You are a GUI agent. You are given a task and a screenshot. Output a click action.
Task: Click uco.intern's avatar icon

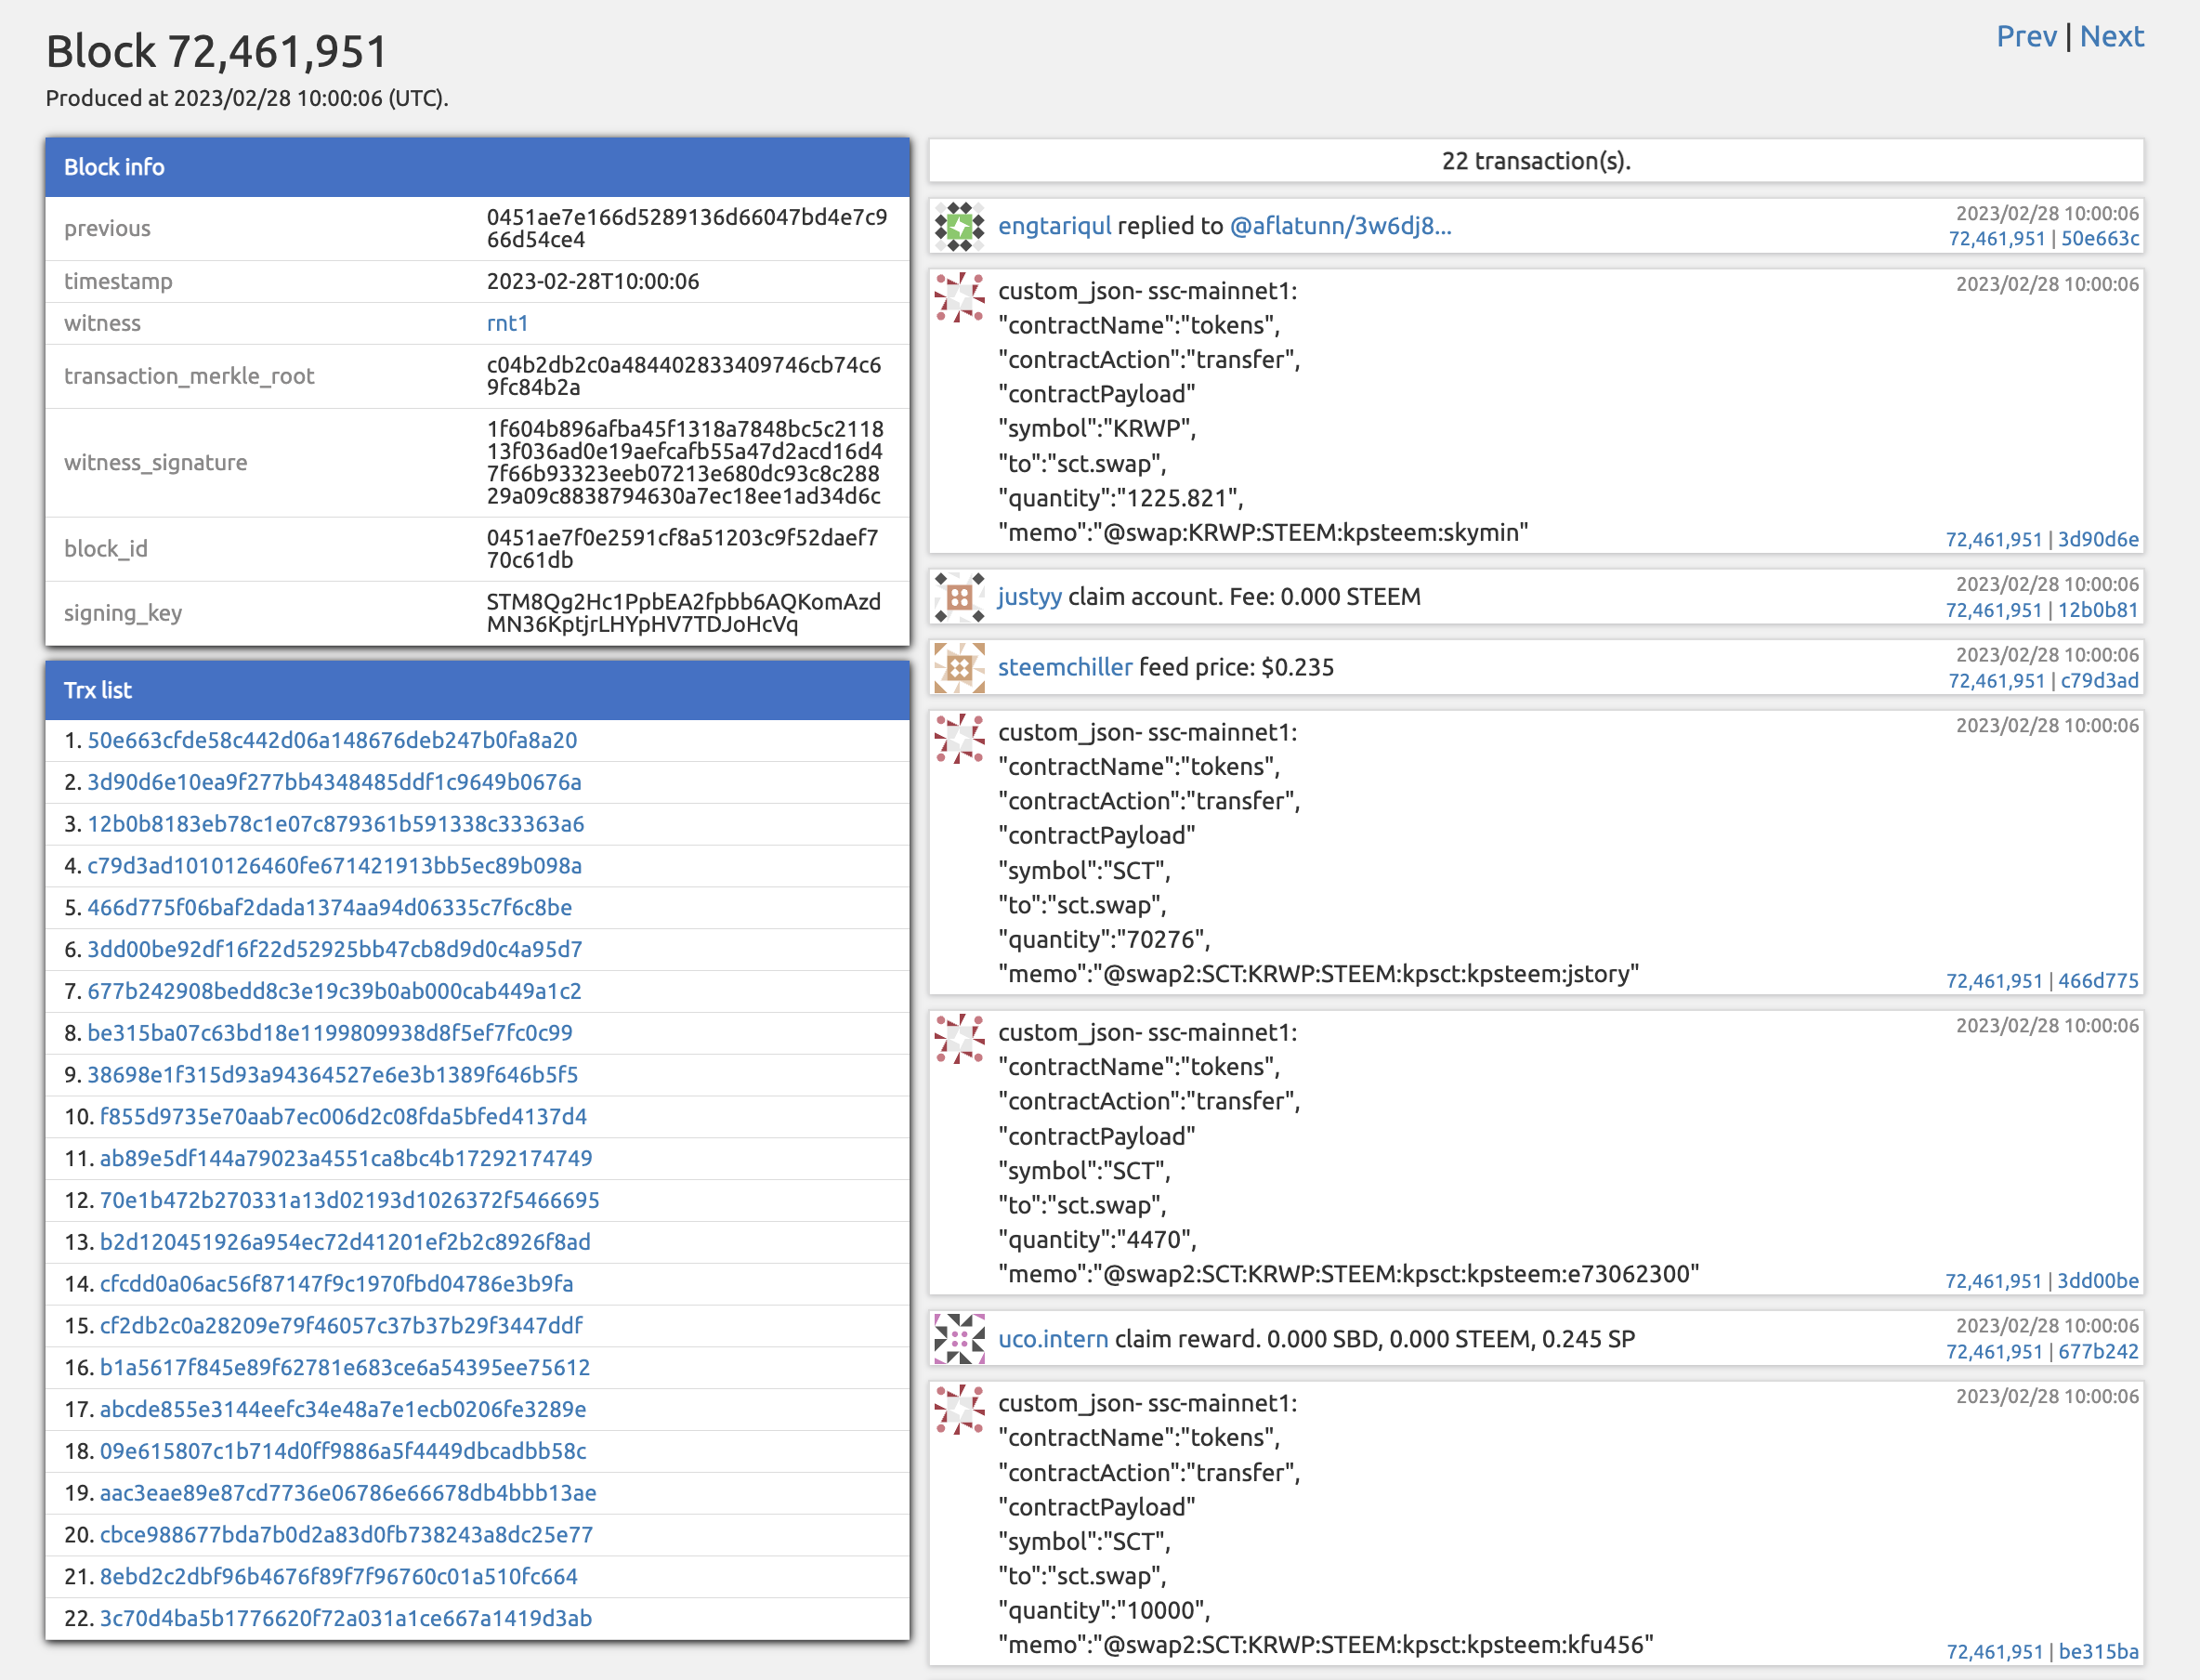pyautogui.click(x=959, y=1338)
